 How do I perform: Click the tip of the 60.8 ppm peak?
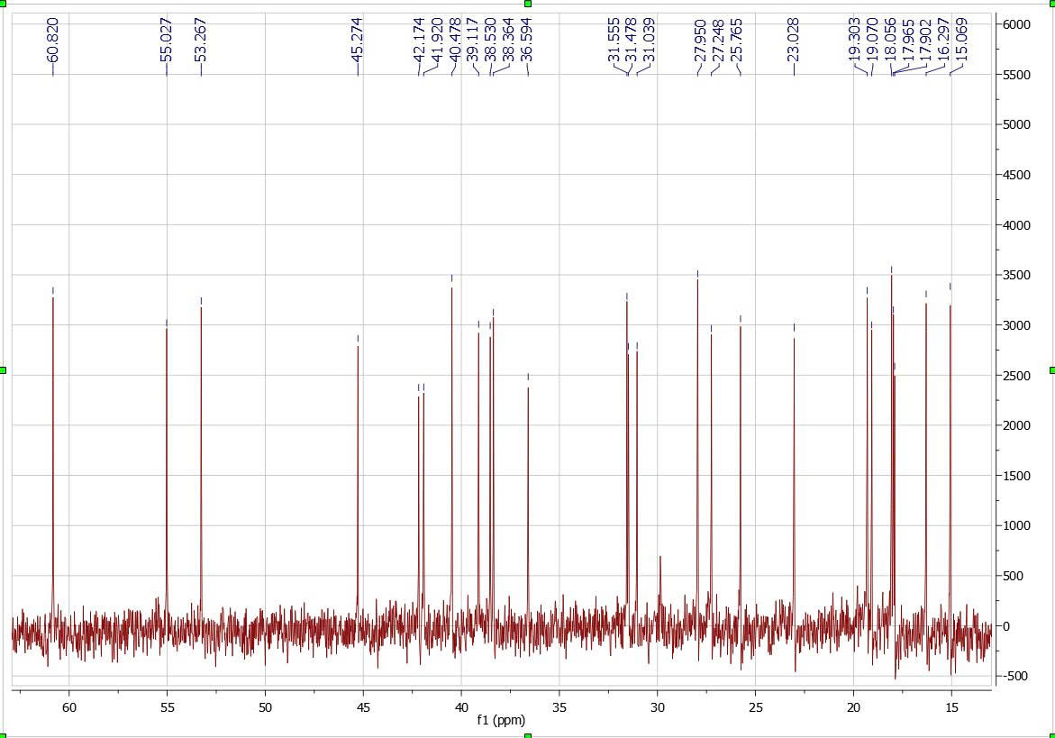(53, 298)
